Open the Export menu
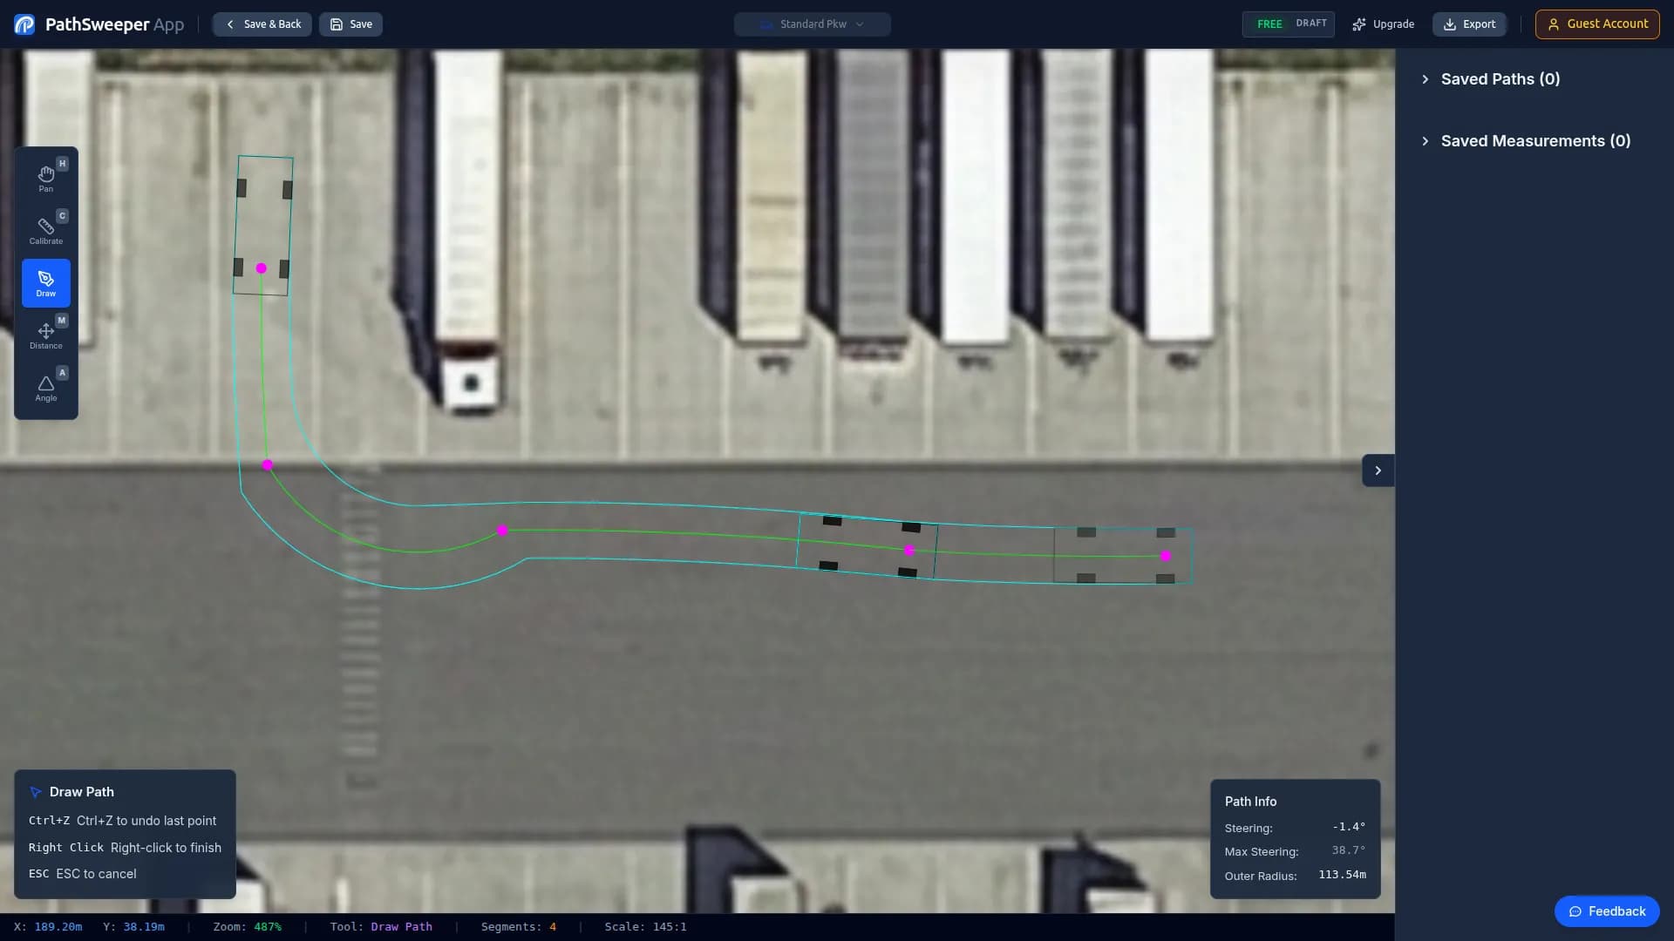 click(1468, 24)
